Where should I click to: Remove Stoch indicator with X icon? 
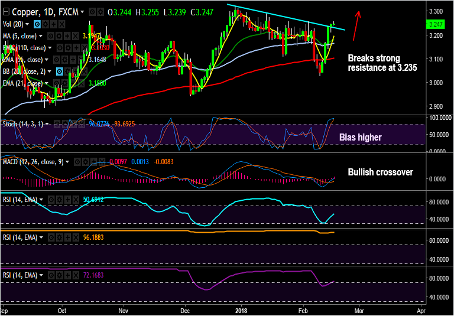point(82,124)
